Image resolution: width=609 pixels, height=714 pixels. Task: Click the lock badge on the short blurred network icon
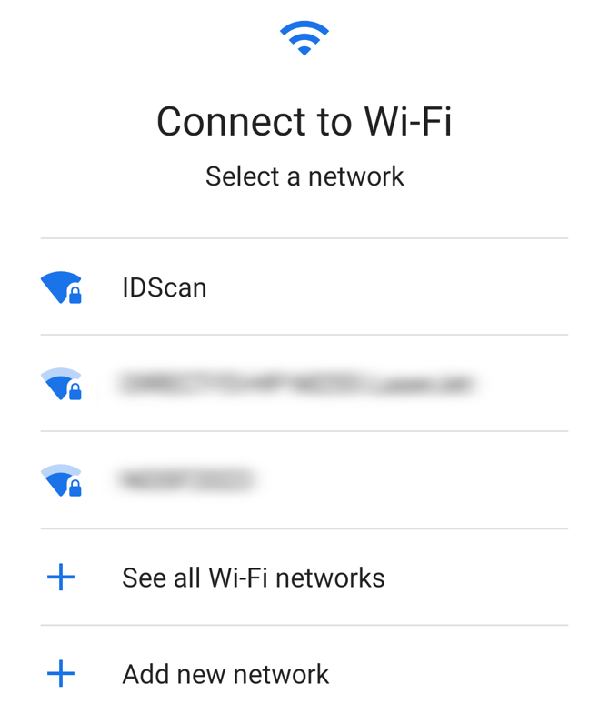75,488
